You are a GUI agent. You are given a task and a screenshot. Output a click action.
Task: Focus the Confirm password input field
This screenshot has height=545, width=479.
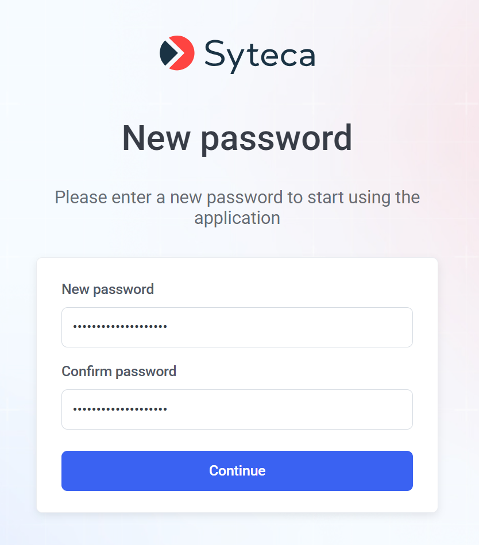point(237,409)
